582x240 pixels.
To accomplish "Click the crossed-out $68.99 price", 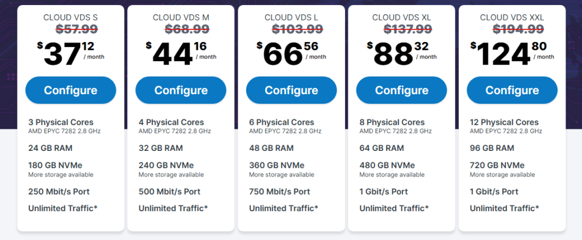I will point(181,28).
